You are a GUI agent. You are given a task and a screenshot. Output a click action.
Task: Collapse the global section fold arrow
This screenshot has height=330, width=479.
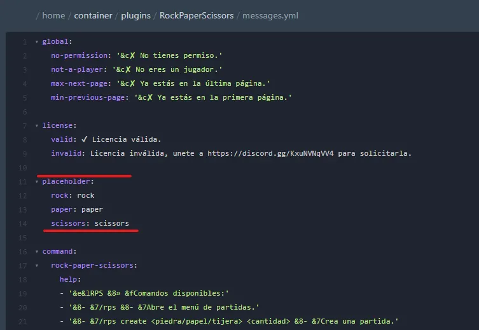[37, 42]
